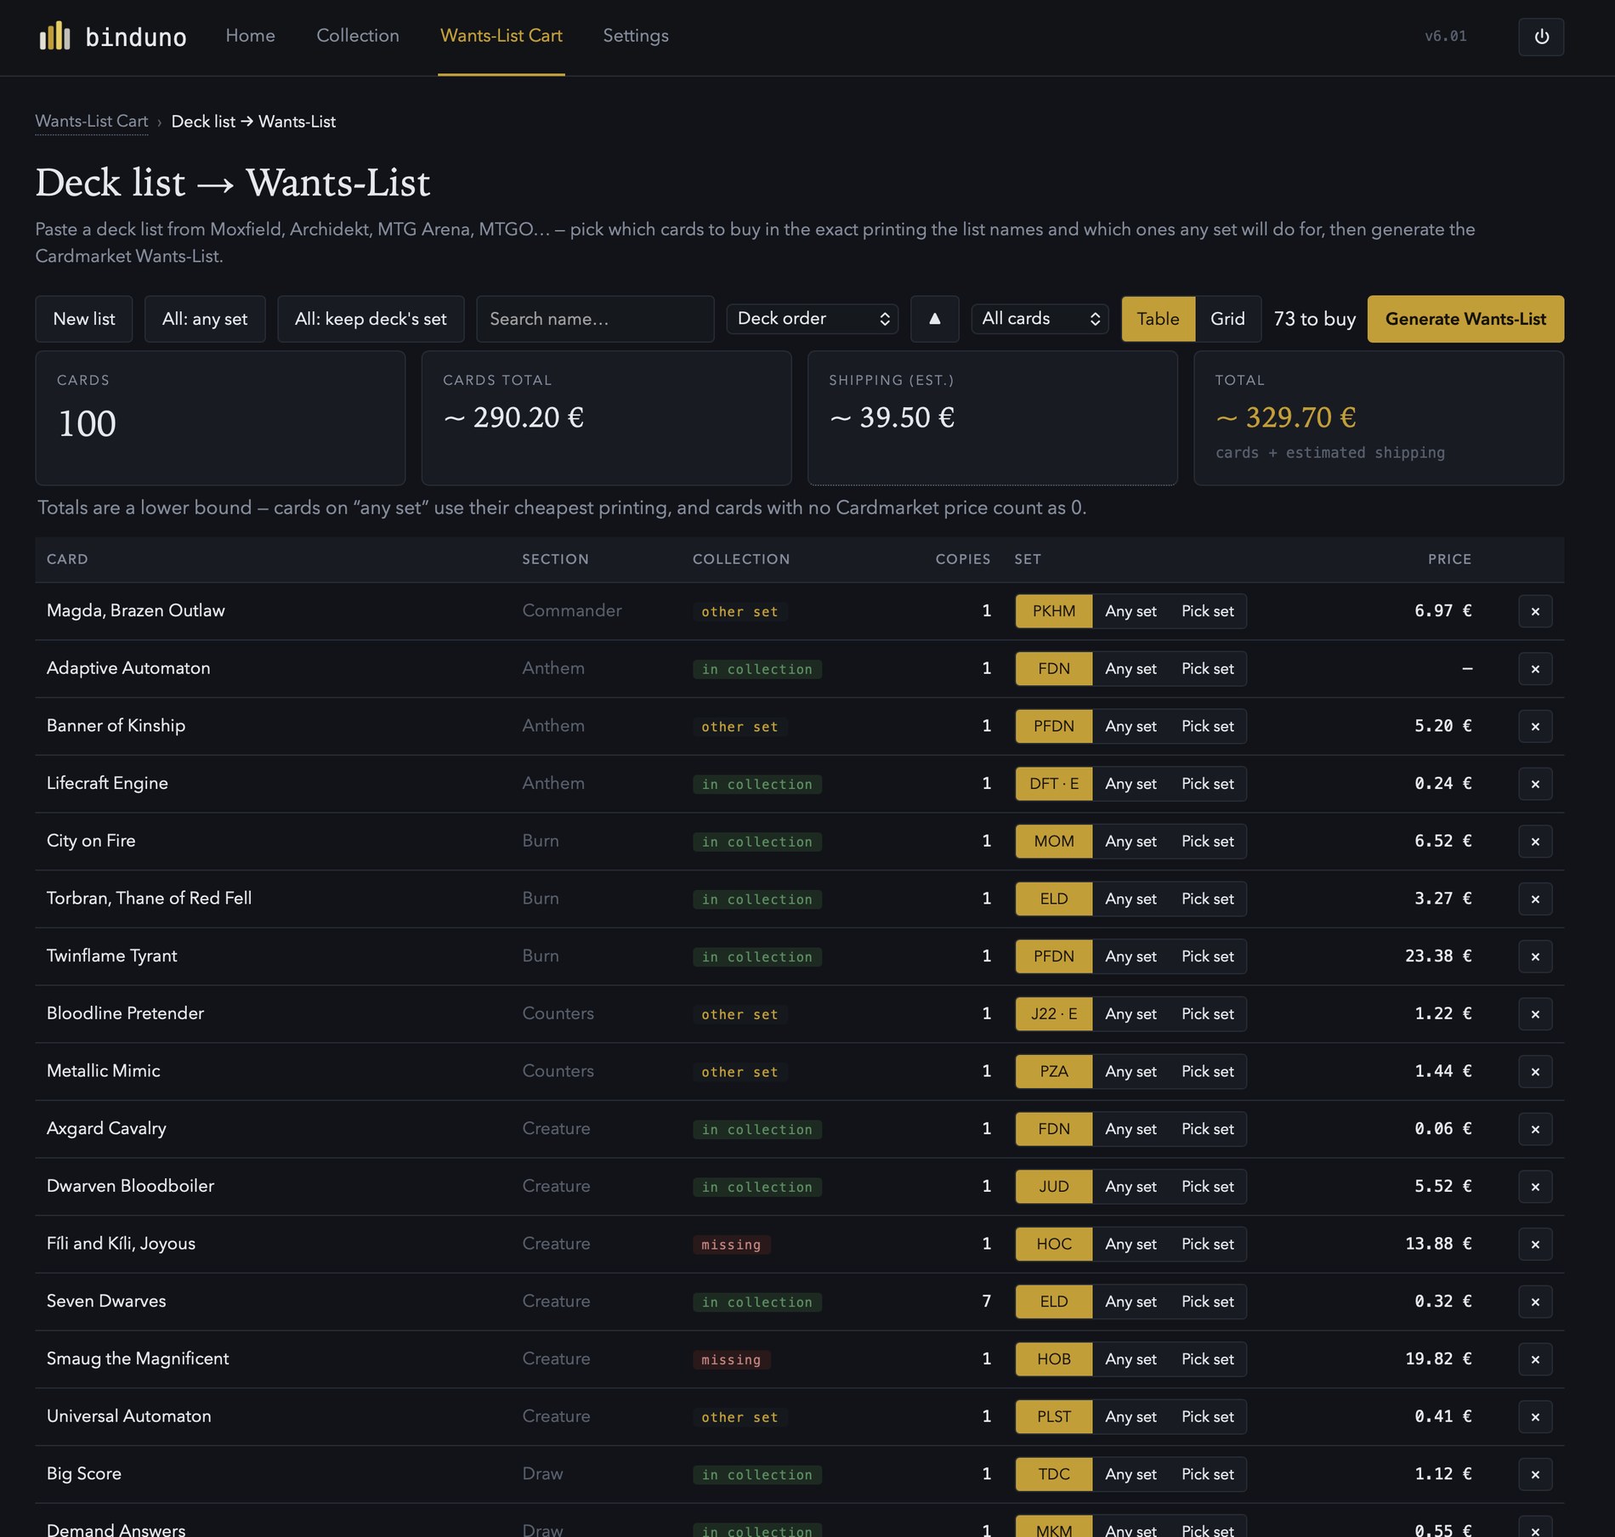Open the Collection tab

[358, 36]
